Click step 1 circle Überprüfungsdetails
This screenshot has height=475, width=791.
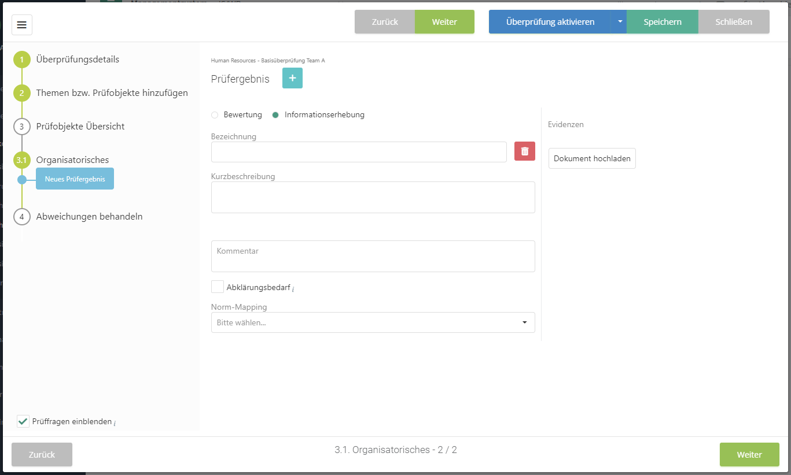(22, 60)
